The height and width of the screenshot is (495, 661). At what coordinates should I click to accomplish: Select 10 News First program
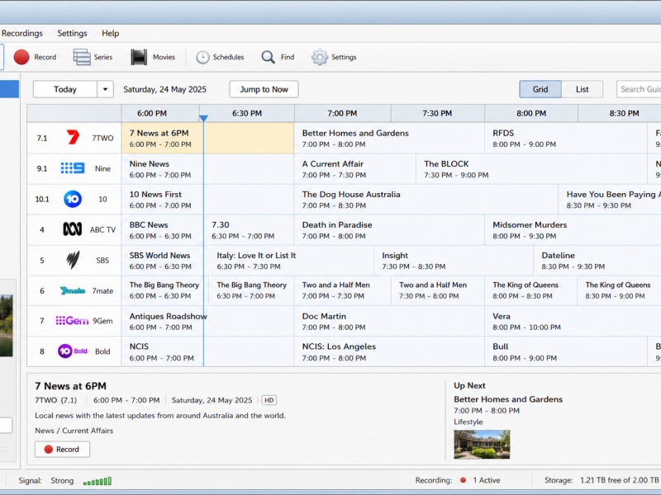tap(207, 200)
